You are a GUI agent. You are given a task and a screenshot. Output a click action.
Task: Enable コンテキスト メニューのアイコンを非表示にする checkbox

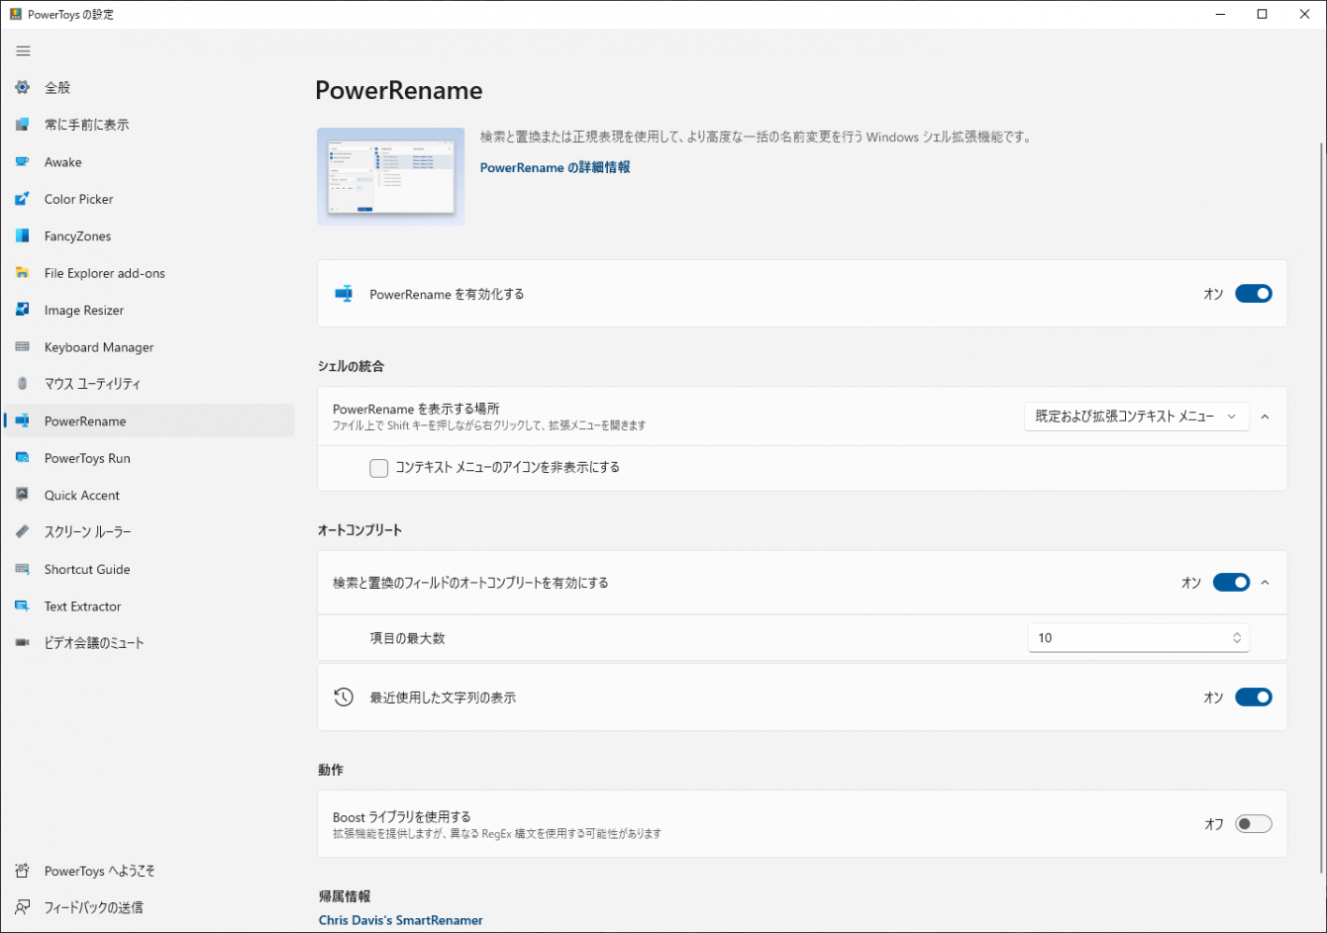(x=378, y=467)
